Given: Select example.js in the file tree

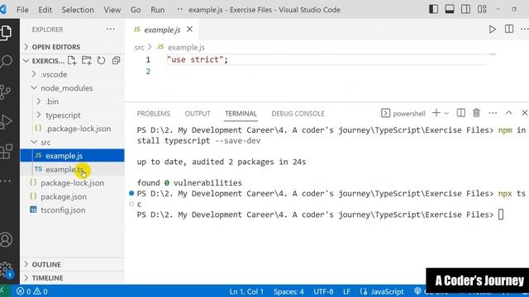Looking at the screenshot, I should [x=72, y=156].
